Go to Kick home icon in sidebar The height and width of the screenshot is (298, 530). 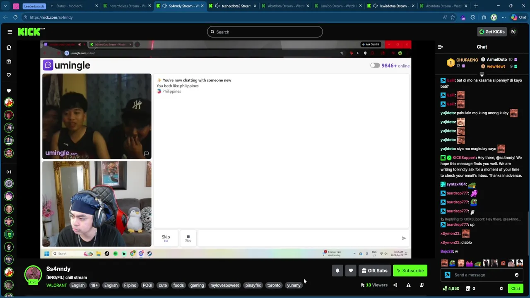tap(9, 47)
